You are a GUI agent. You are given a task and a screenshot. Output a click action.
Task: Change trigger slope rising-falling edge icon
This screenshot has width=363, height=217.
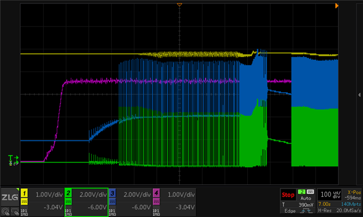[306, 211]
